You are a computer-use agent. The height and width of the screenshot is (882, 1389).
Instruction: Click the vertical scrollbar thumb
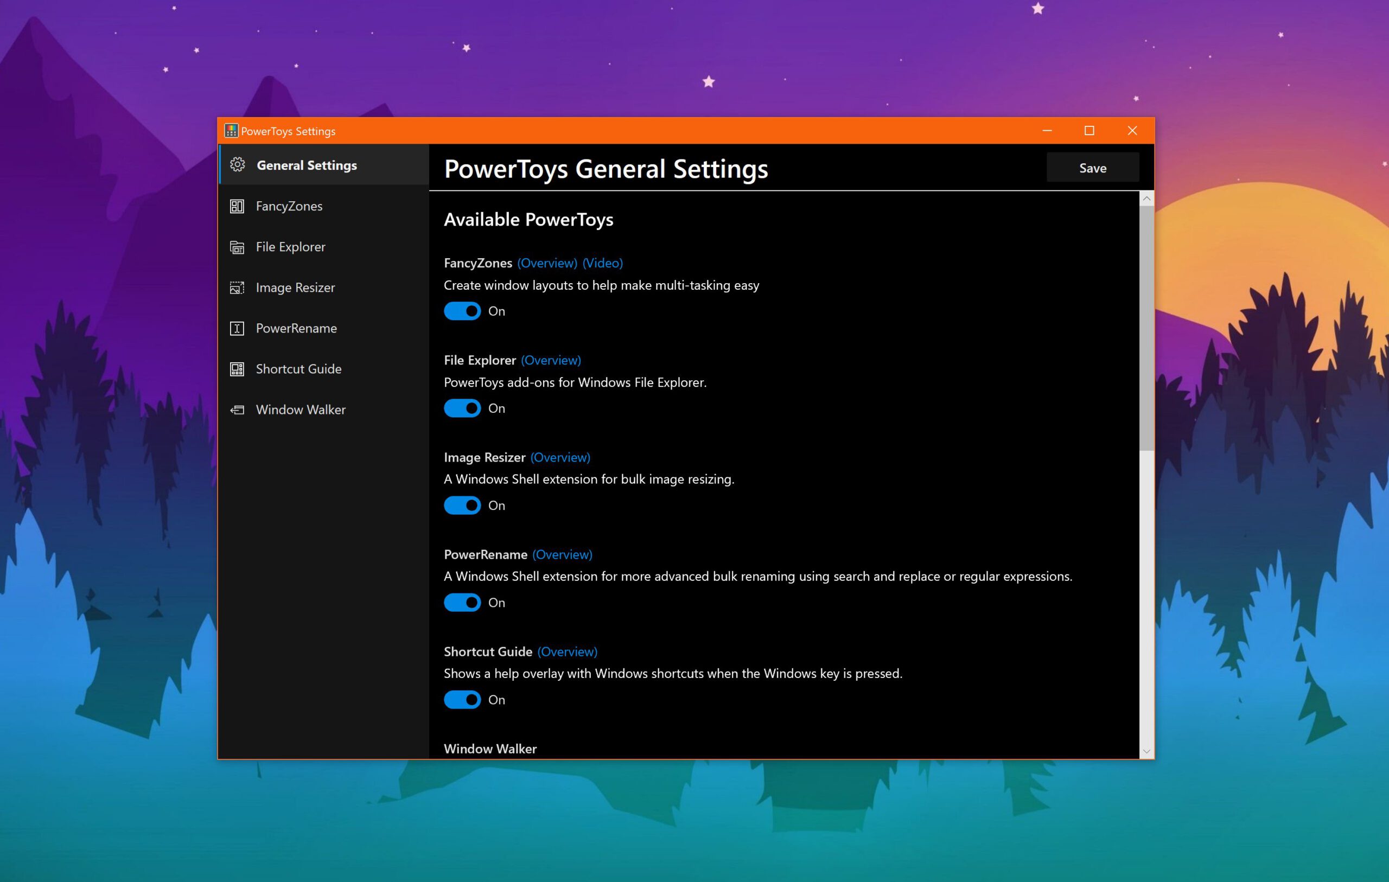(1146, 328)
